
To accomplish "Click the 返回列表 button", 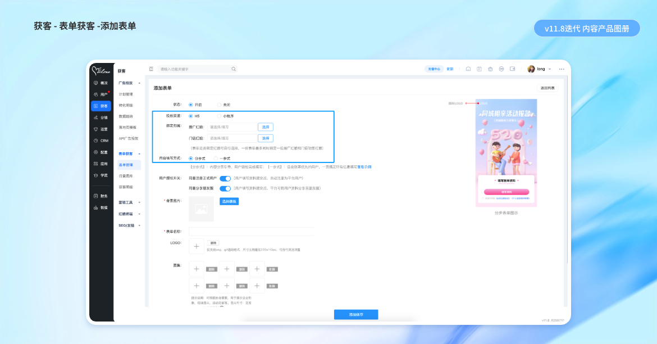I will coord(547,88).
